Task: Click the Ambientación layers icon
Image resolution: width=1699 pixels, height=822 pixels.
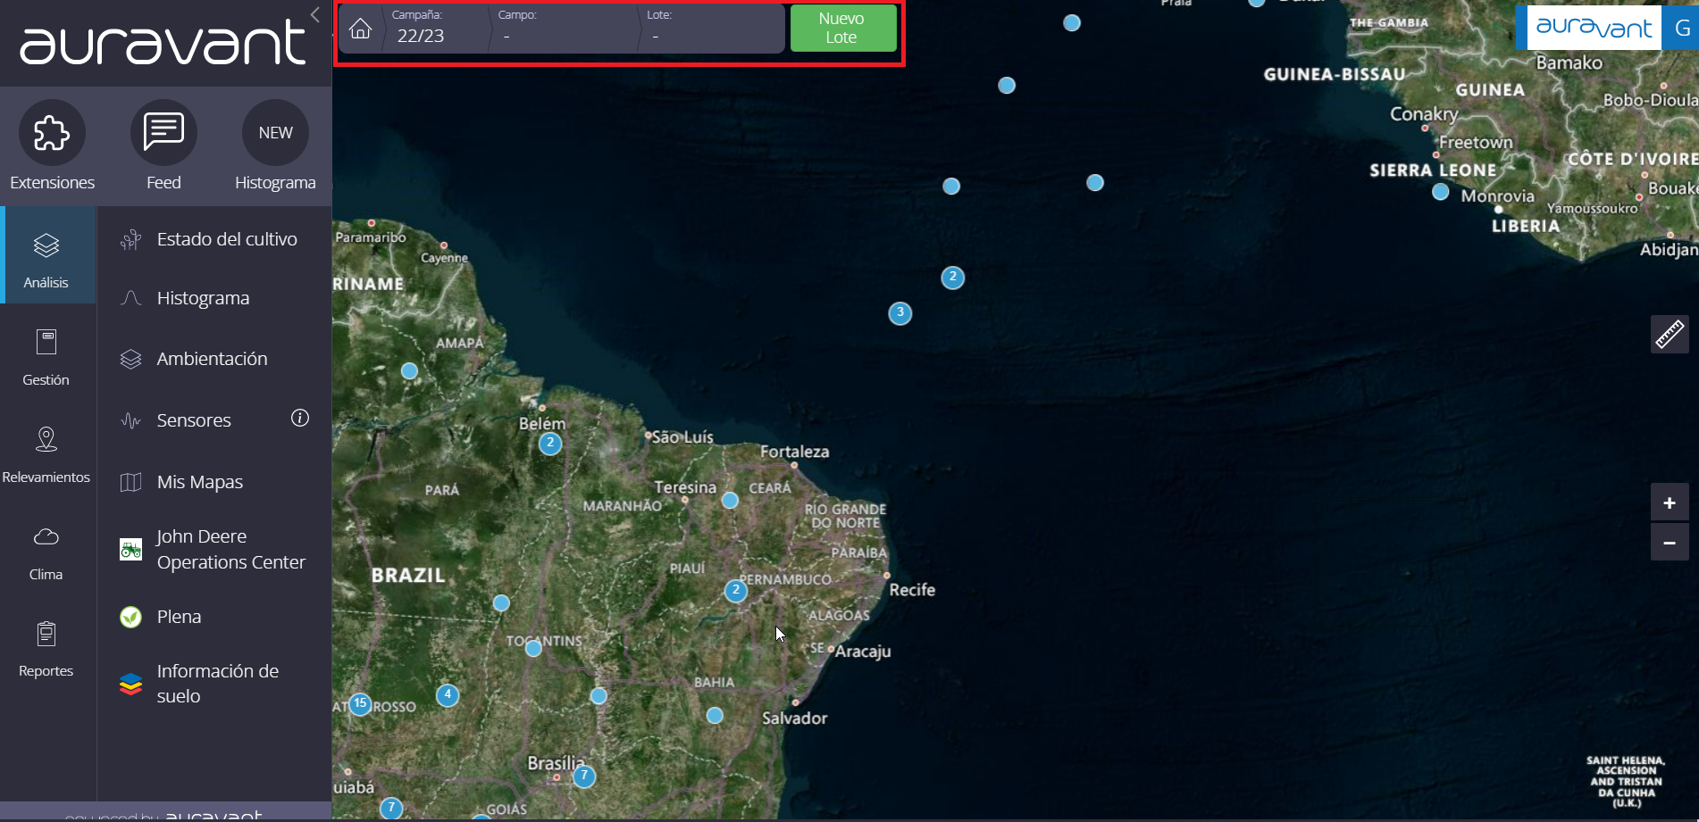Action: click(131, 359)
